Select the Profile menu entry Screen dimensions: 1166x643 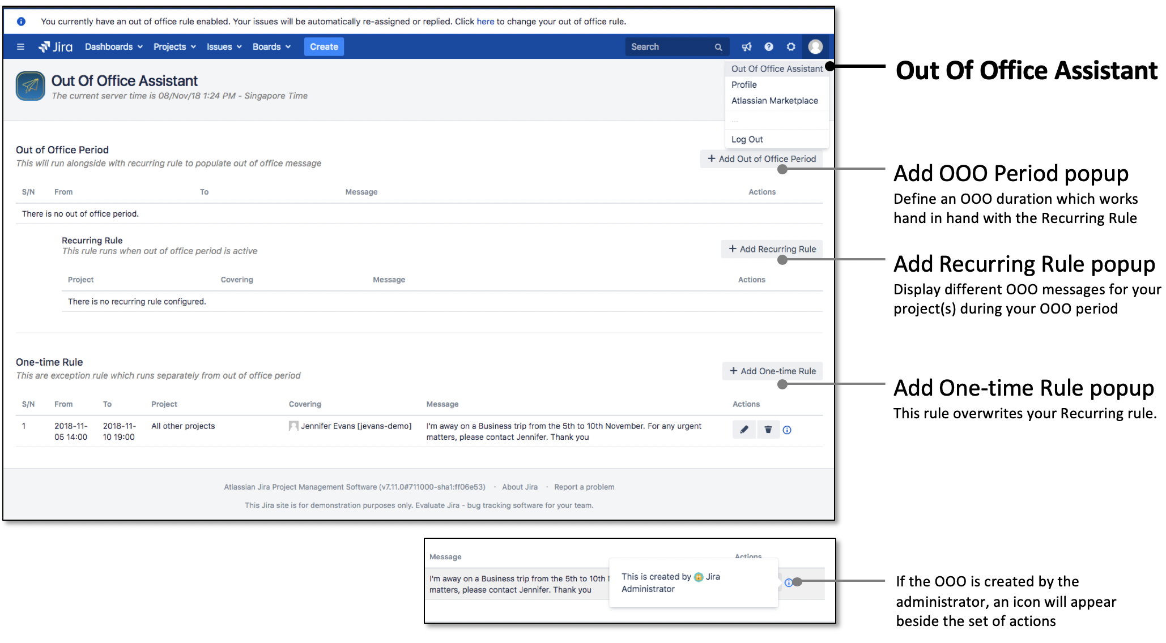[744, 84]
